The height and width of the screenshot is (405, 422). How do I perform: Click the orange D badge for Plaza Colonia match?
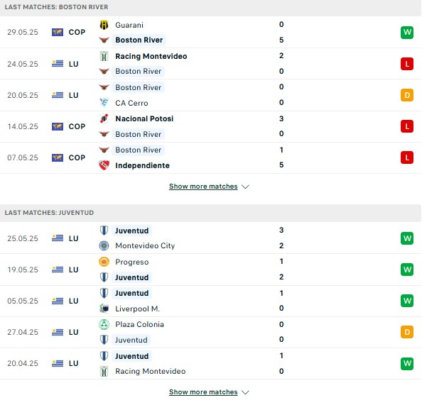[407, 332]
